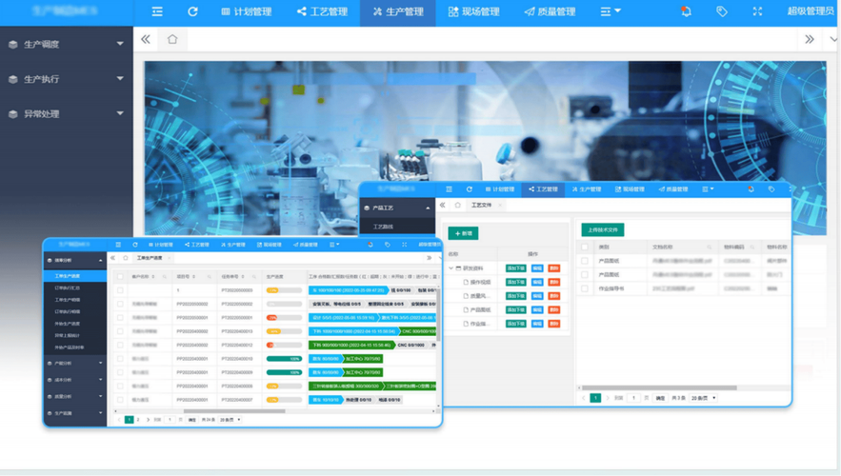Click page jump input in 工艺文件 window pagination
Viewport: 841px width, 476px height.
point(633,398)
